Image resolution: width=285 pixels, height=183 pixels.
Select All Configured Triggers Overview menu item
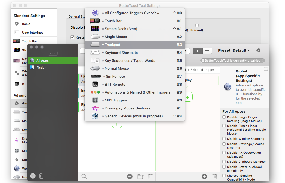135,13
